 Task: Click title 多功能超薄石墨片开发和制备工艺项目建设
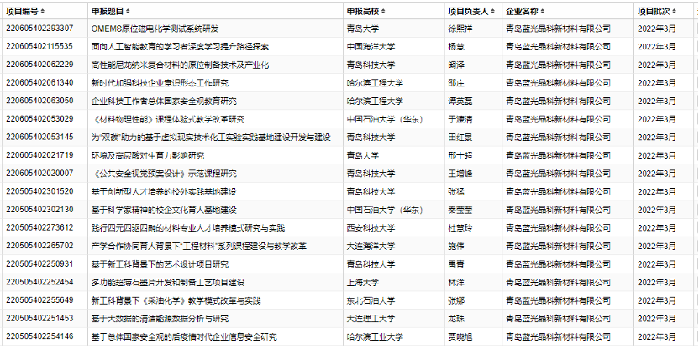[168, 283]
